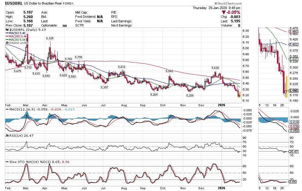This screenshot has height=191, width=302.
Task: Click the blue MA(50) legend line
Action: pyautogui.click(x=7, y=33)
